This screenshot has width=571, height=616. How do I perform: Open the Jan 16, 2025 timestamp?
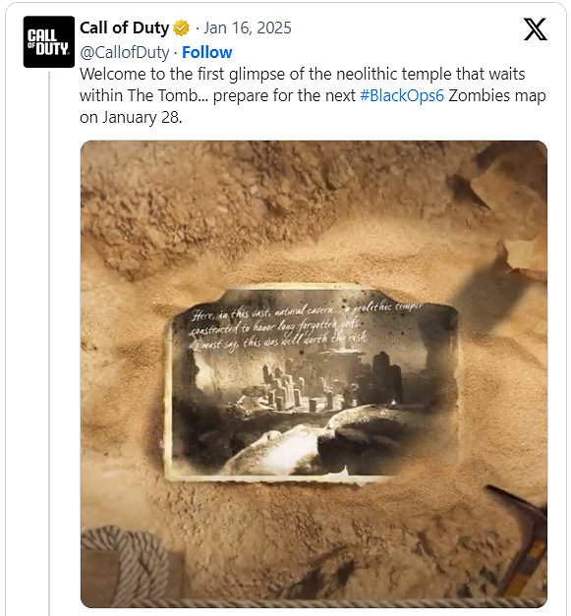point(248,28)
